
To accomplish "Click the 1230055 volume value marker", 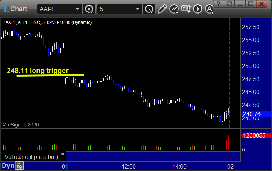I will [x=256, y=135].
